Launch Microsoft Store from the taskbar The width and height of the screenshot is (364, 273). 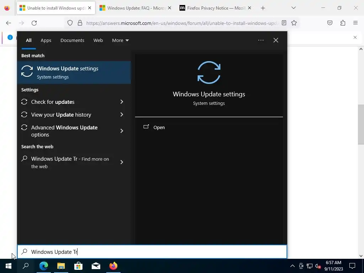point(79,266)
